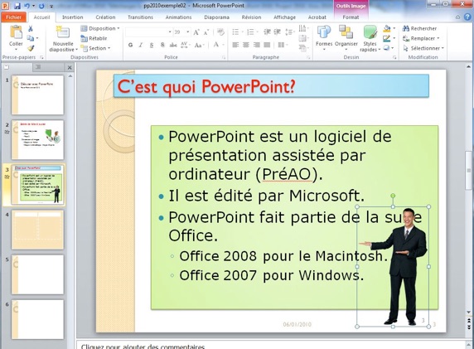474x349 pixels.
Task: Toggle underline formatting
Action: (x=152, y=45)
